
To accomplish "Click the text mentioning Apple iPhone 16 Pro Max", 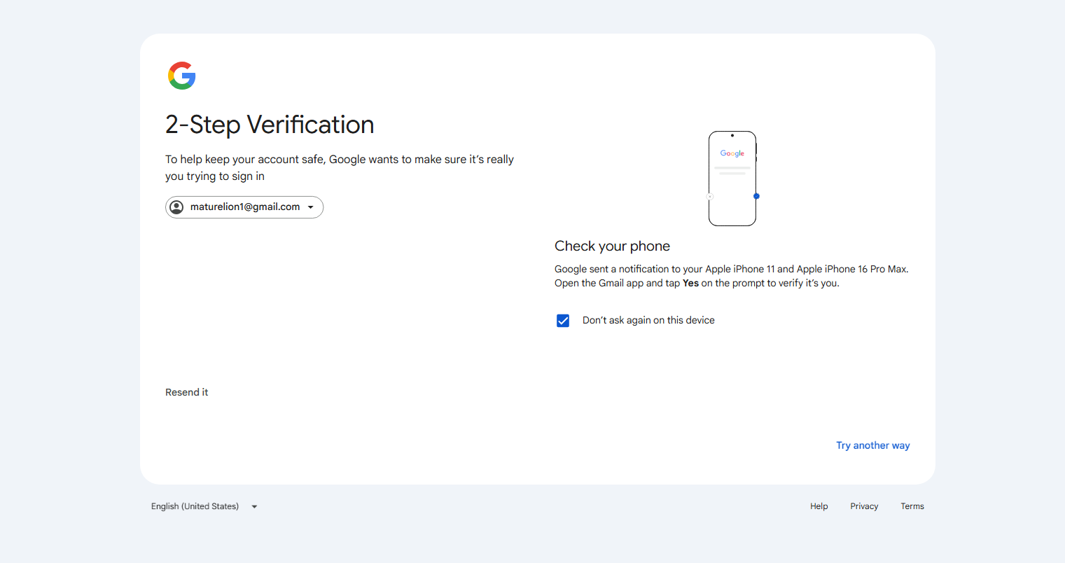I will 732,269.
